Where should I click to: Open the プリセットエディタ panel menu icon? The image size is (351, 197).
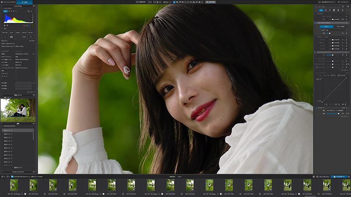34,172
